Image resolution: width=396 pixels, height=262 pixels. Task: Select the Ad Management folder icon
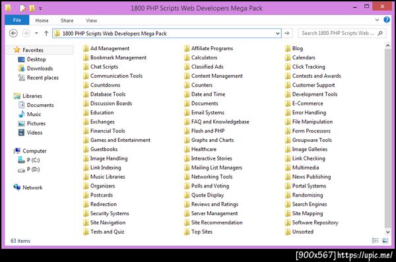pos(86,48)
